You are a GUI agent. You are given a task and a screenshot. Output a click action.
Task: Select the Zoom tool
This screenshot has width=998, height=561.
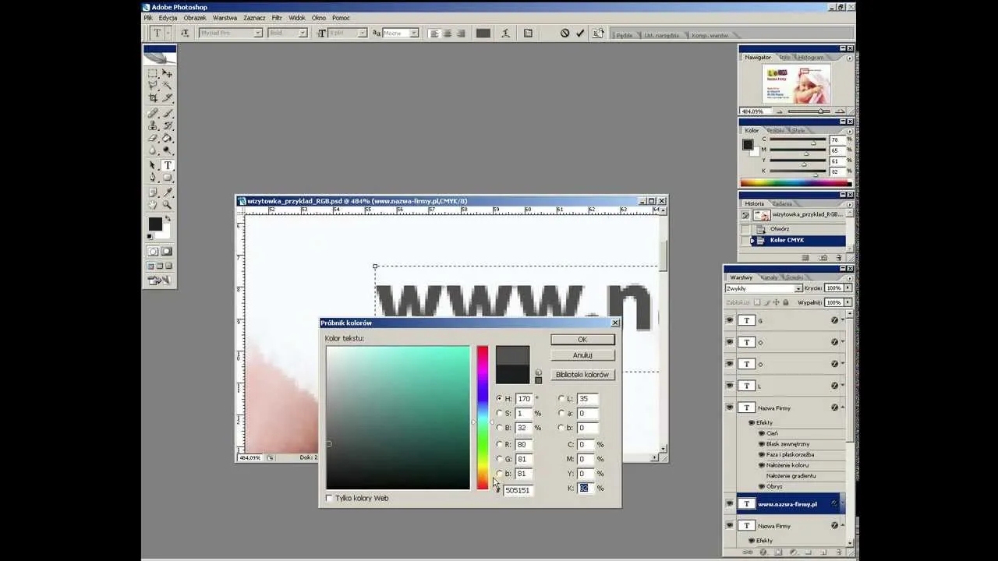(x=166, y=205)
